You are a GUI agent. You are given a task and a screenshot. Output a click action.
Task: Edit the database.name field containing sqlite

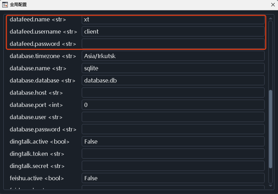173,68
